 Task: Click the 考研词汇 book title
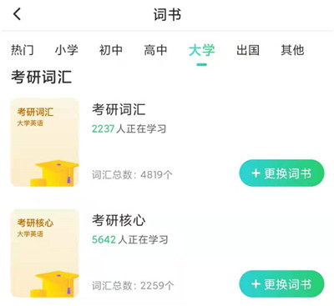point(119,109)
